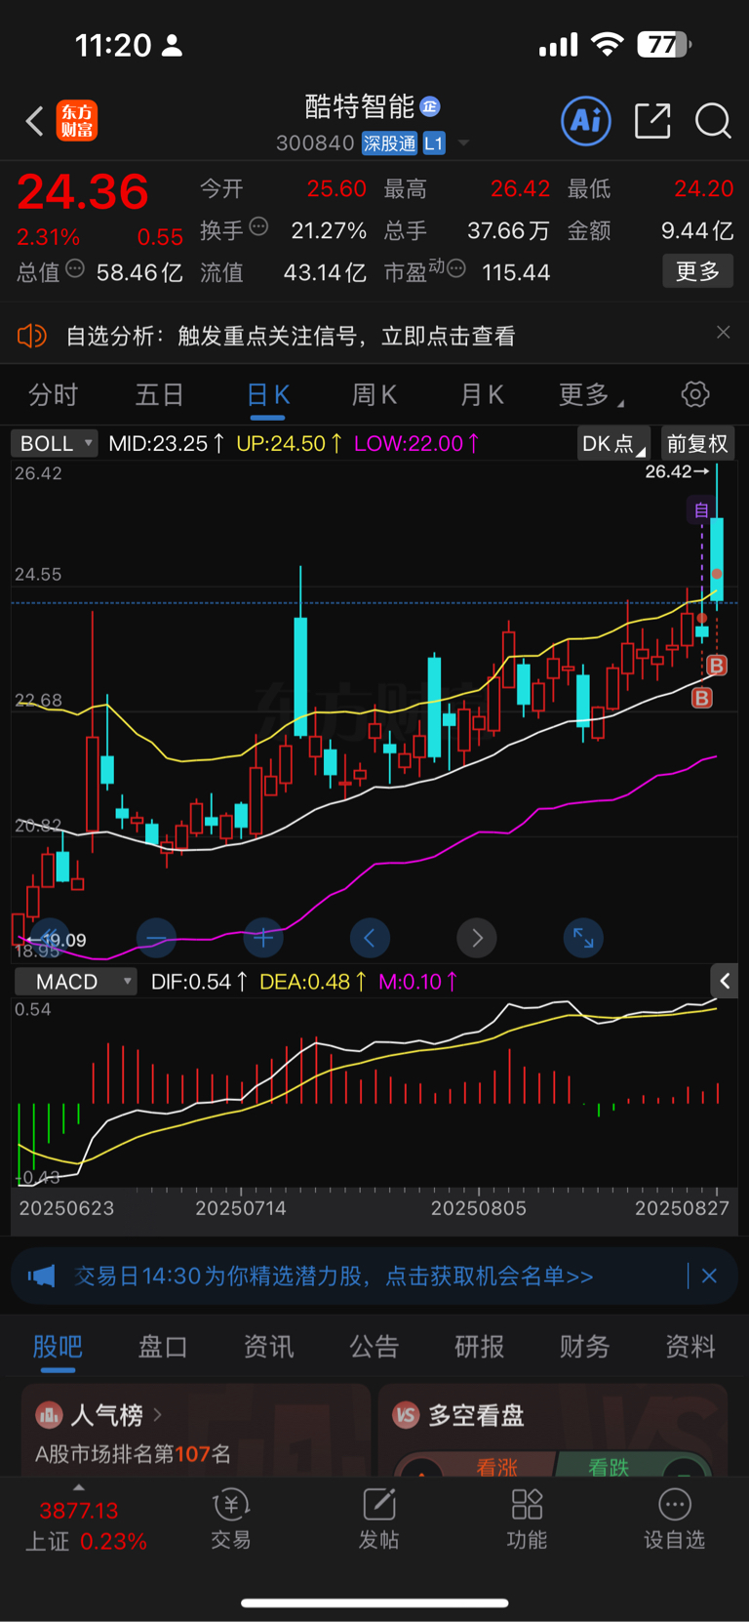
Task: Open the 多空看盘 card
Action: 553,1430
